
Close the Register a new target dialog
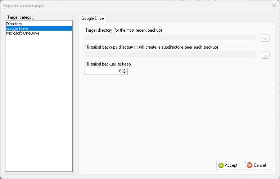(x=274, y=5)
